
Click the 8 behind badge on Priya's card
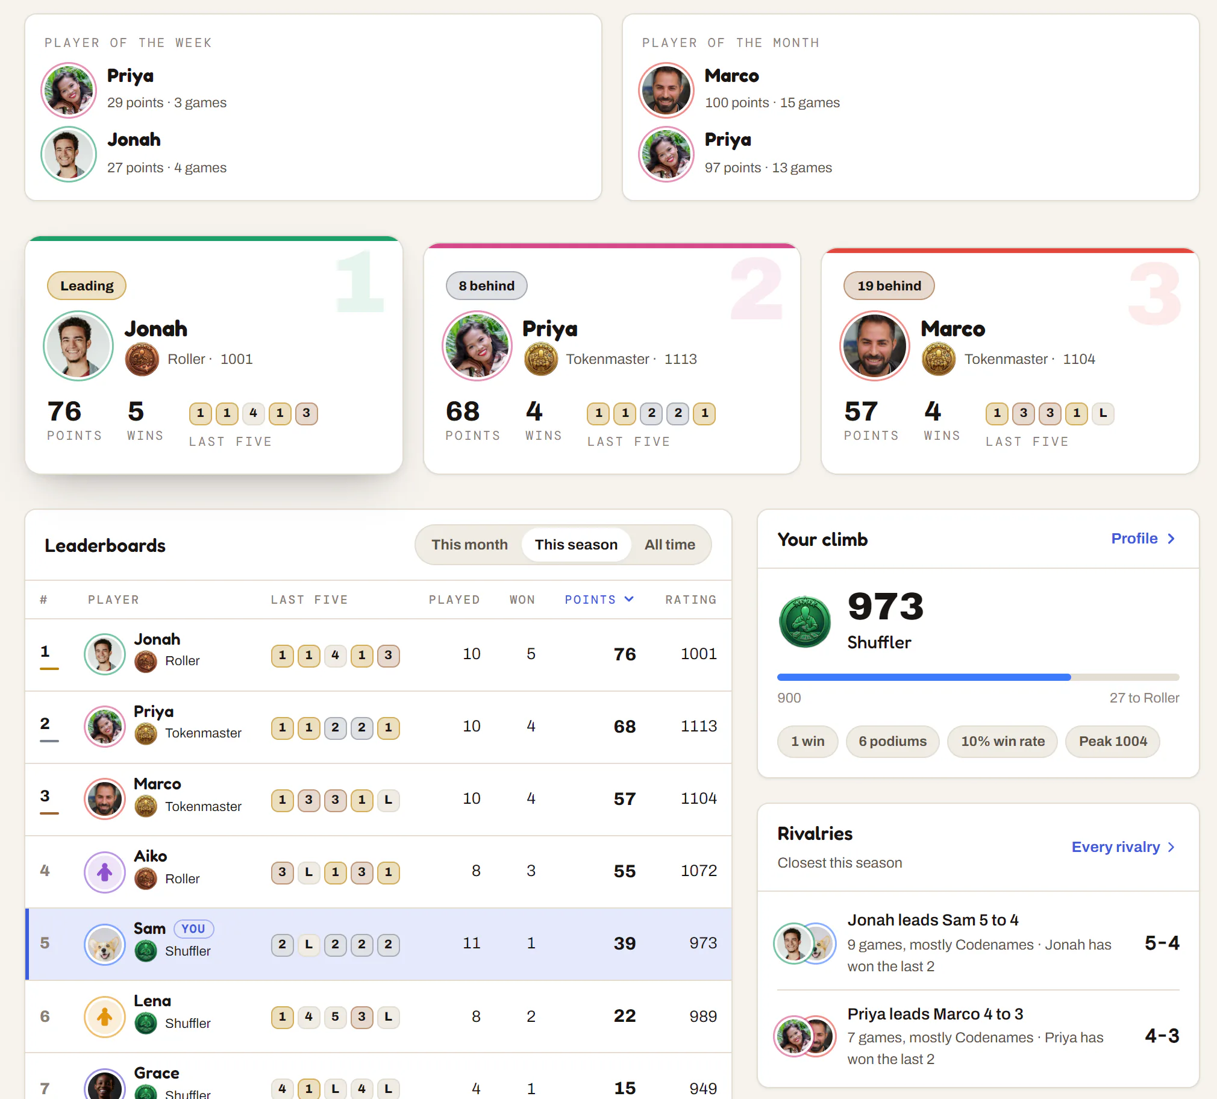pos(487,286)
